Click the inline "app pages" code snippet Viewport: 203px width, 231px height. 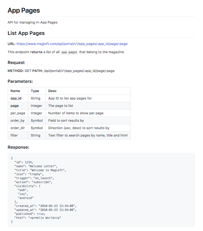click(69, 52)
